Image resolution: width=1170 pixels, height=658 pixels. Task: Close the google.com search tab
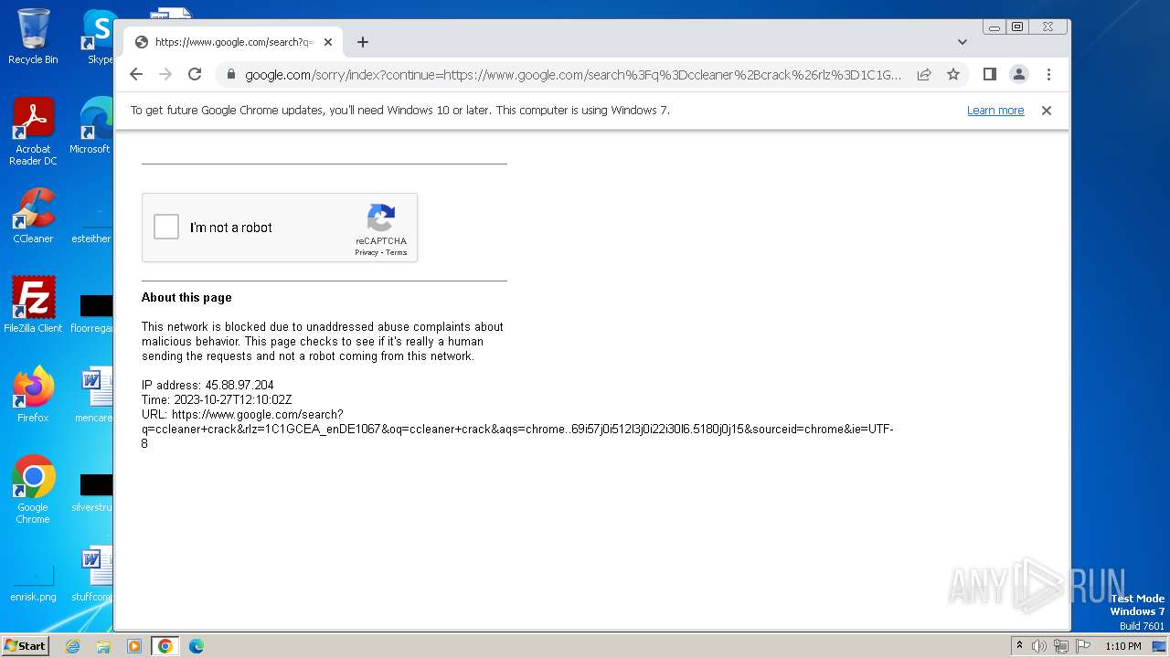(328, 42)
